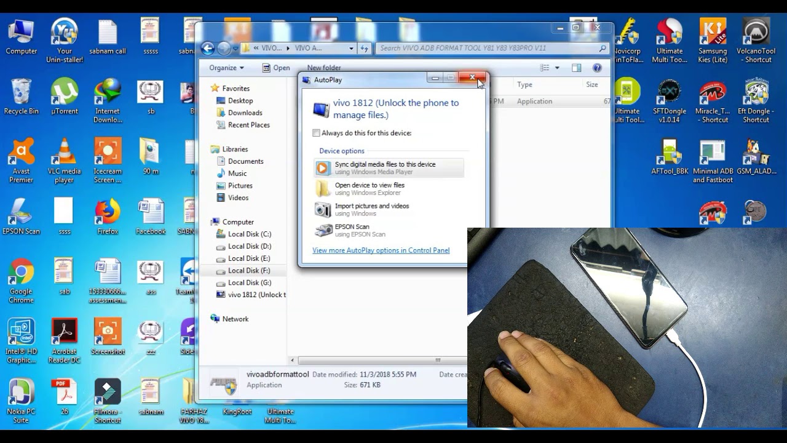This screenshot has width=787, height=443.
Task: Launch Samsung Kies (Lite) icon
Action: 713,41
